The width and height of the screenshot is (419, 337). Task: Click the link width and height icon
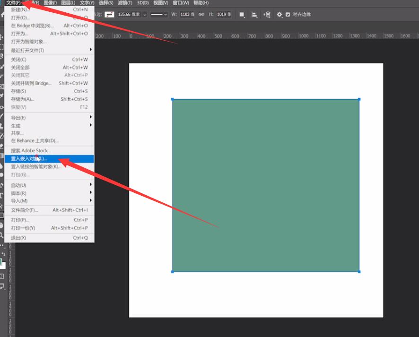(201, 15)
